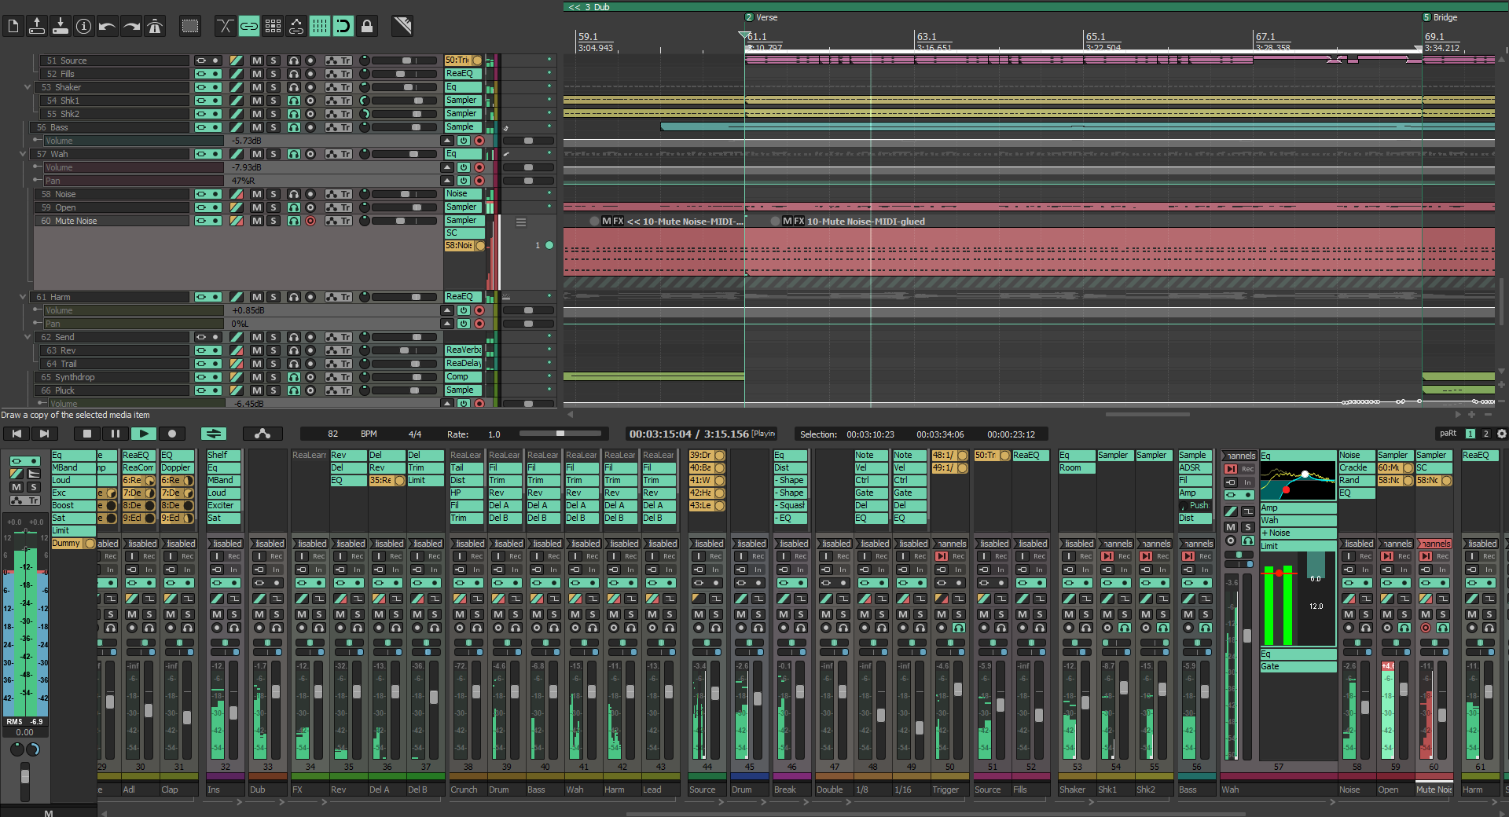Toggle the Metronome icon

coord(155,26)
